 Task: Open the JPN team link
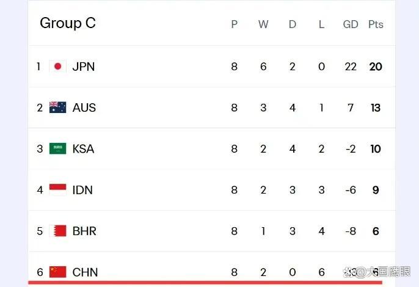[x=84, y=67]
